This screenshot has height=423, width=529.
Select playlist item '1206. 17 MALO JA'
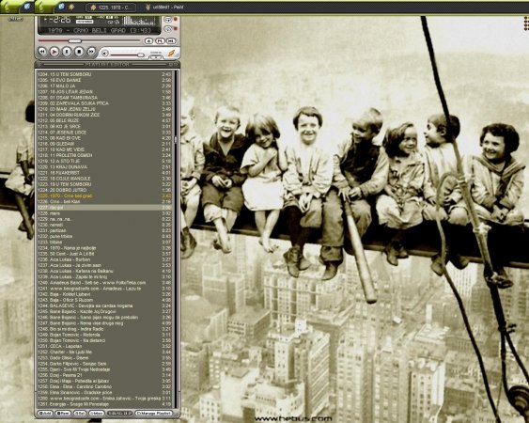[x=104, y=86]
